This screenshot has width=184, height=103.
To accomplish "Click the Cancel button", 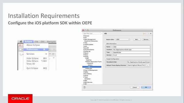I will tap(135, 87).
